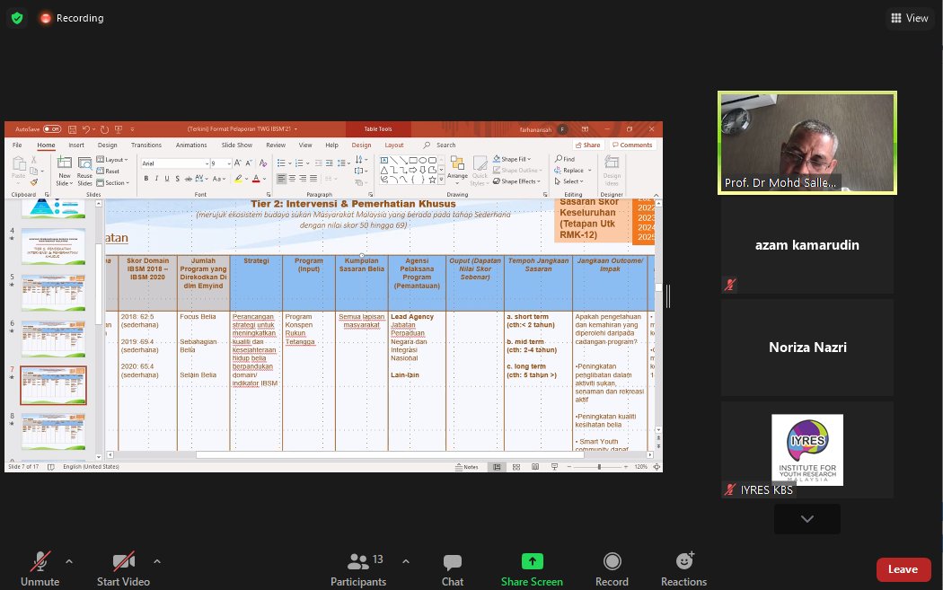Image resolution: width=943 pixels, height=590 pixels.
Task: Leave the meeting
Action: [903, 569]
